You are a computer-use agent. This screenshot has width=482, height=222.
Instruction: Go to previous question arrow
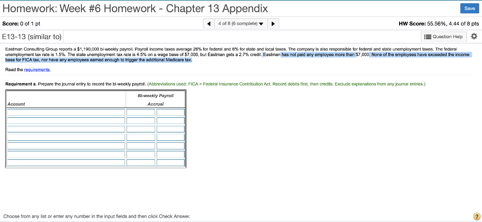pos(209,24)
